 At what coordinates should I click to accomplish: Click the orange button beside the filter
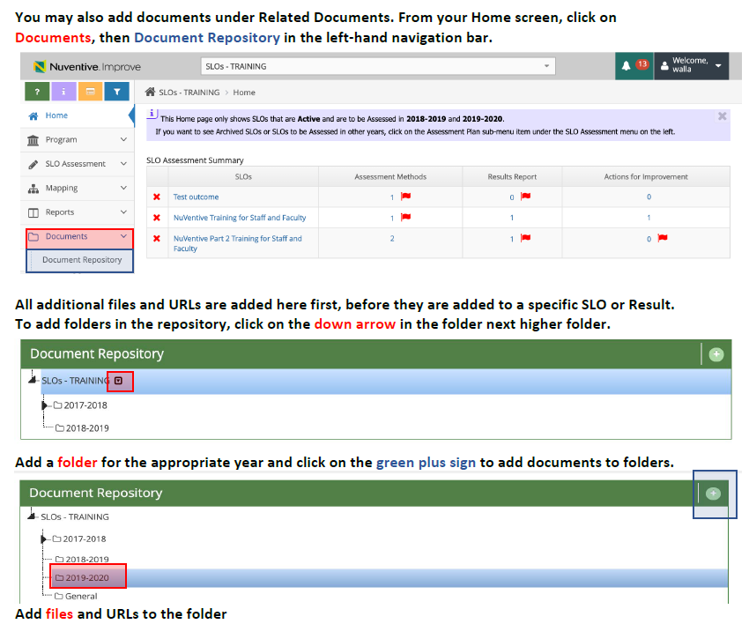tap(90, 91)
